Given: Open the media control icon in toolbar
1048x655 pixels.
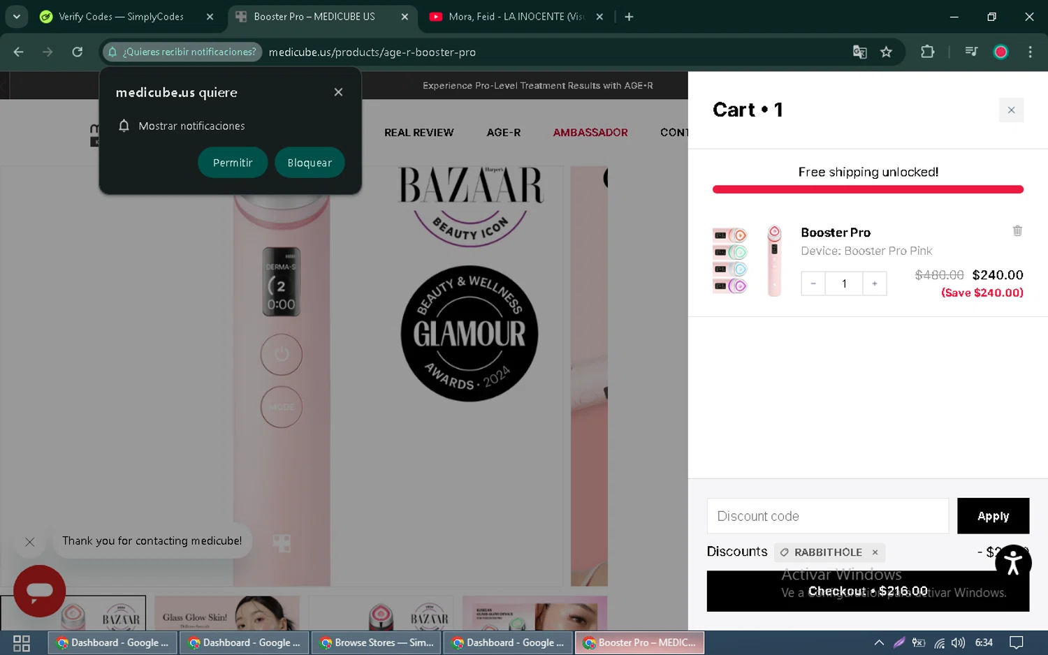Looking at the screenshot, I should tap(971, 52).
